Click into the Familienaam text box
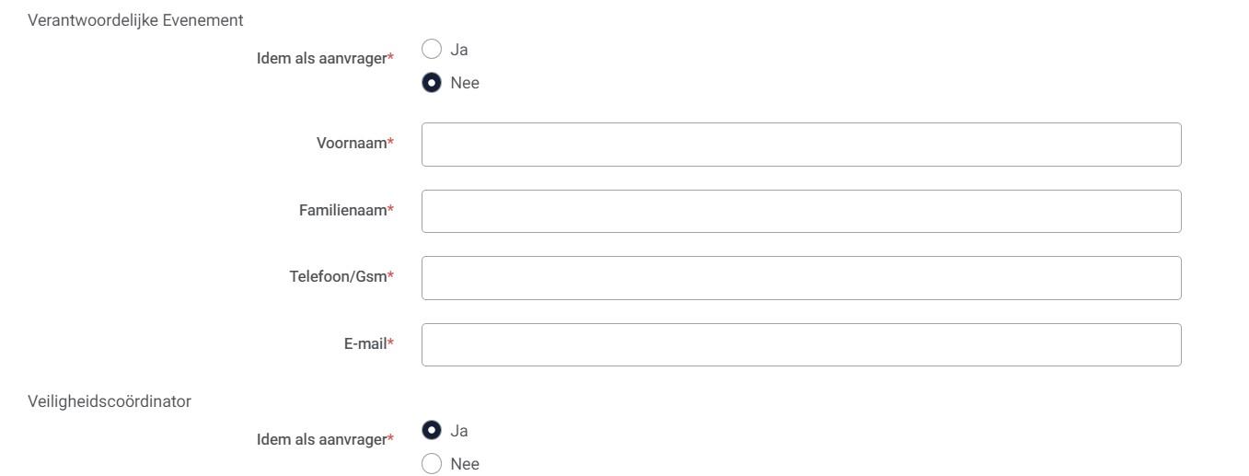The image size is (1249, 476). (801, 212)
